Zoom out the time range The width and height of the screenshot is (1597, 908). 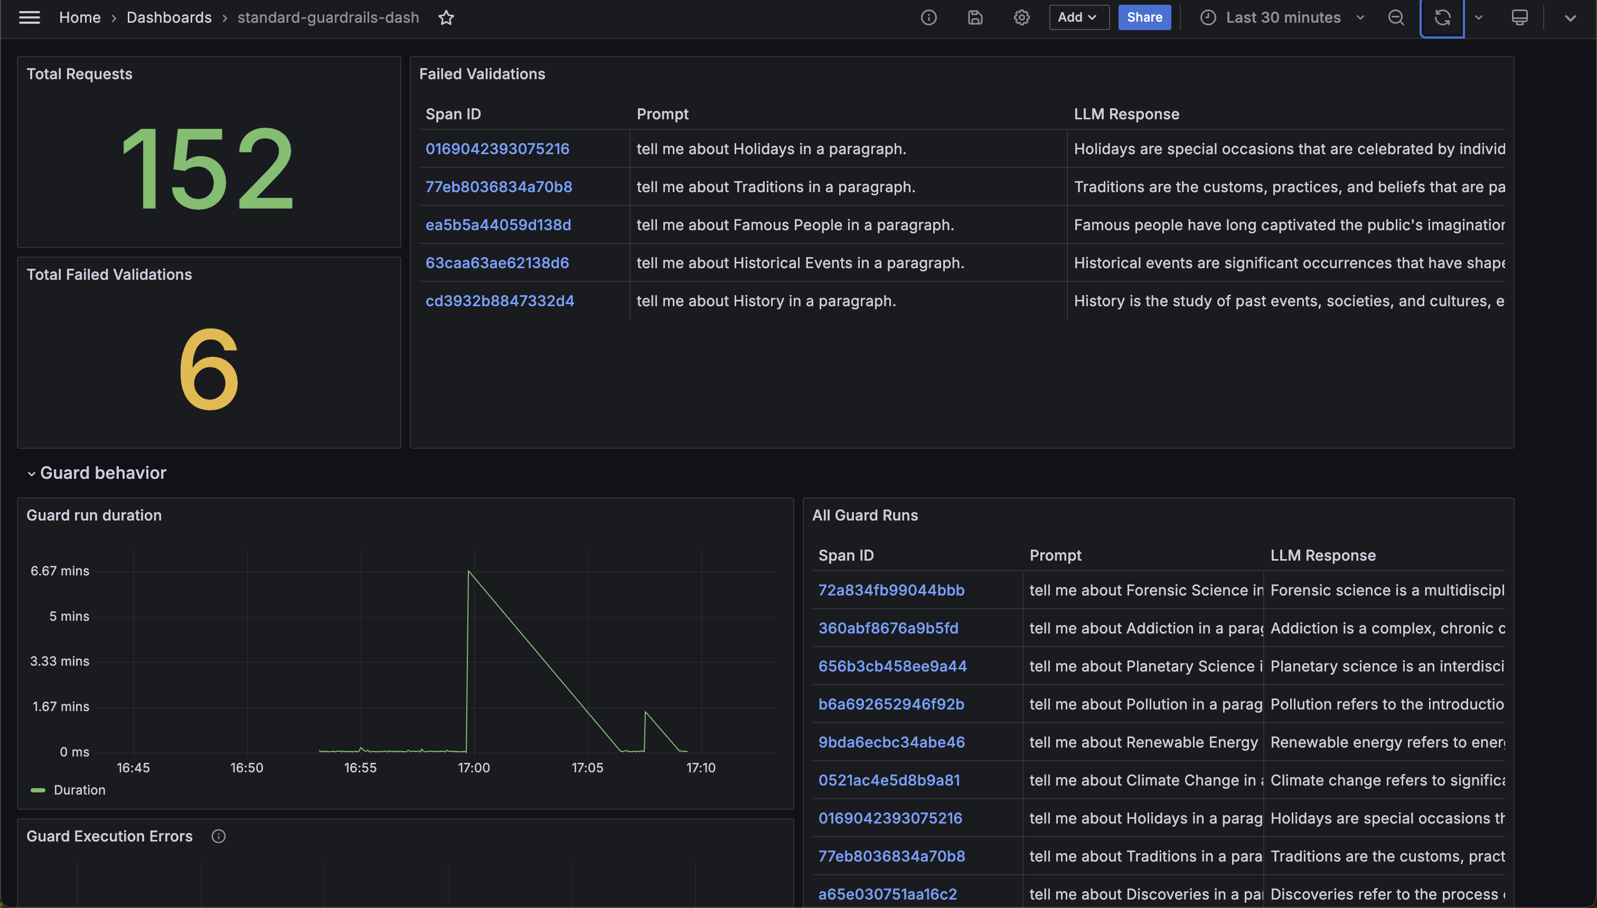tap(1396, 17)
